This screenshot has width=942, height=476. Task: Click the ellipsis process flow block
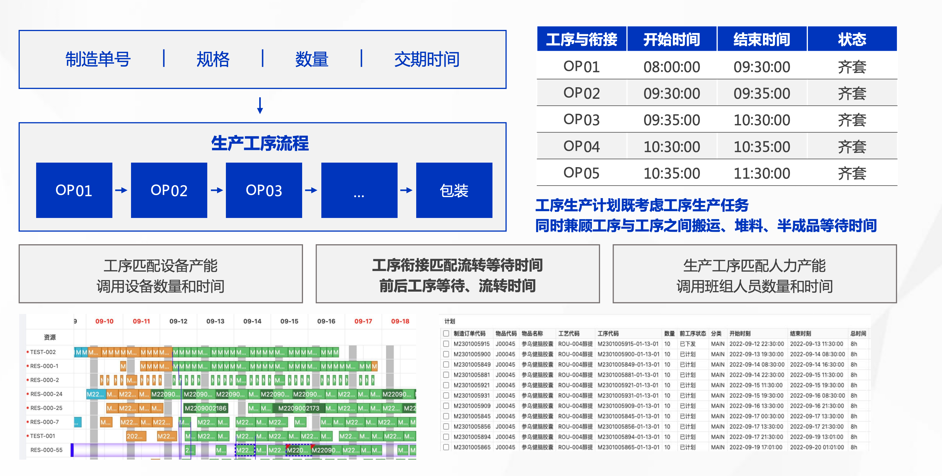tap(359, 190)
